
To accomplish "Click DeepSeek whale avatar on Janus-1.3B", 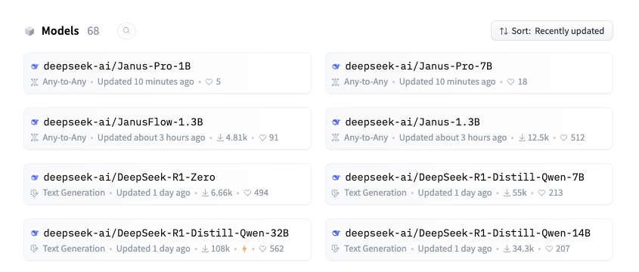I will click(337, 122).
